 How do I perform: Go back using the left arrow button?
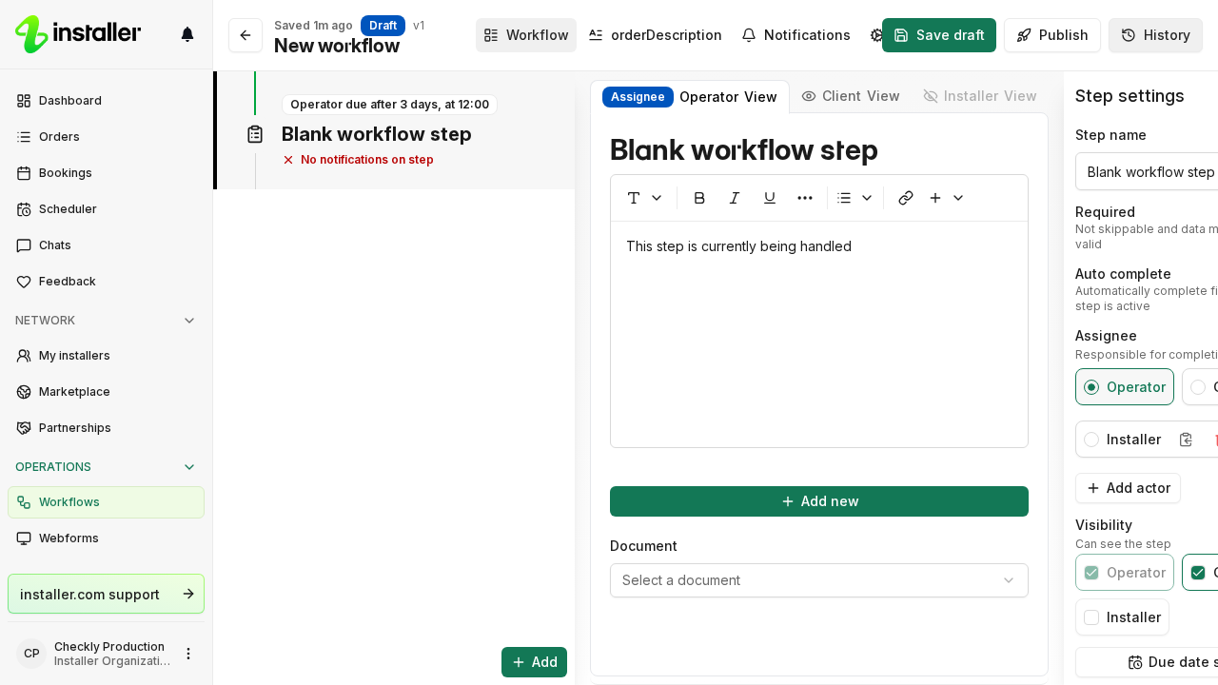point(246,35)
